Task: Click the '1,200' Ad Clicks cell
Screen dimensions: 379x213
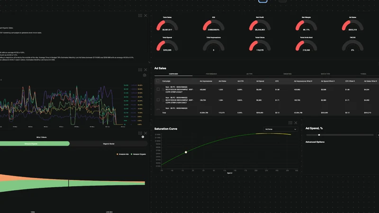Action: (221, 89)
